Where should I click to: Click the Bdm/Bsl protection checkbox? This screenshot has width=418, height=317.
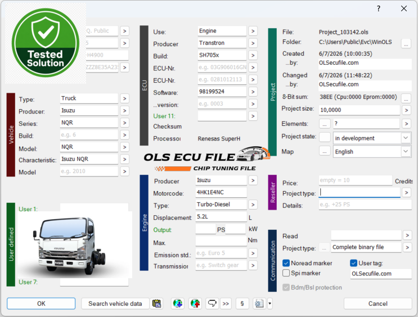[x=286, y=287]
